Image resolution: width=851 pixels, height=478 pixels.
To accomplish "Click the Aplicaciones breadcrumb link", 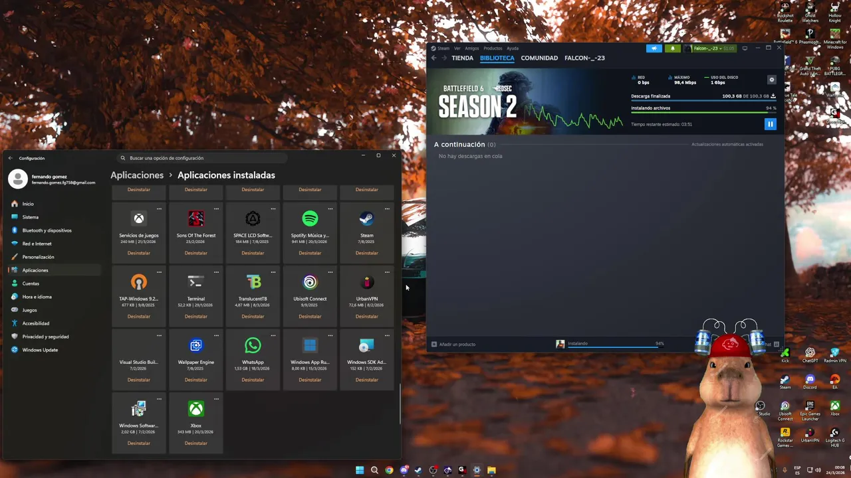I will 137,175.
